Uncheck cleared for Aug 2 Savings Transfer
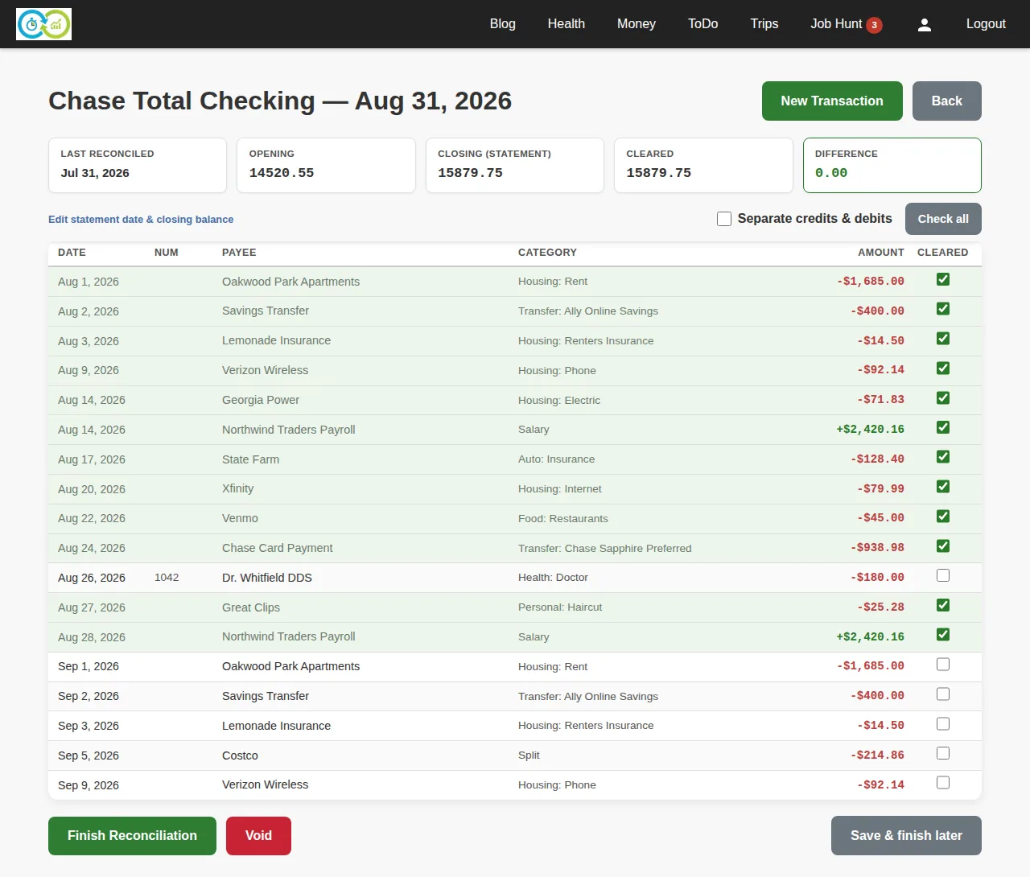 943,309
